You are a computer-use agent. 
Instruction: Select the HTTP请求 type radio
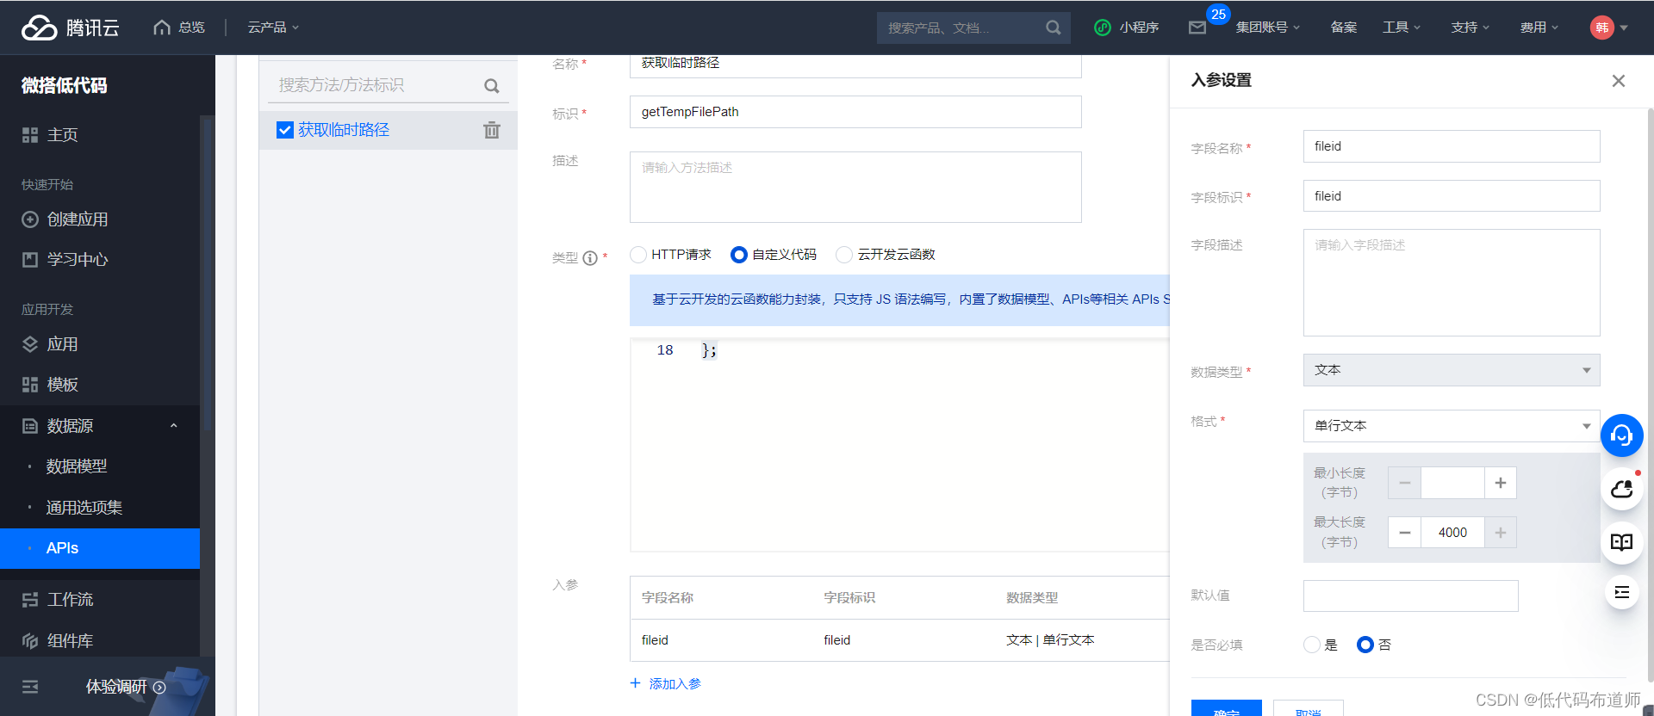(638, 255)
